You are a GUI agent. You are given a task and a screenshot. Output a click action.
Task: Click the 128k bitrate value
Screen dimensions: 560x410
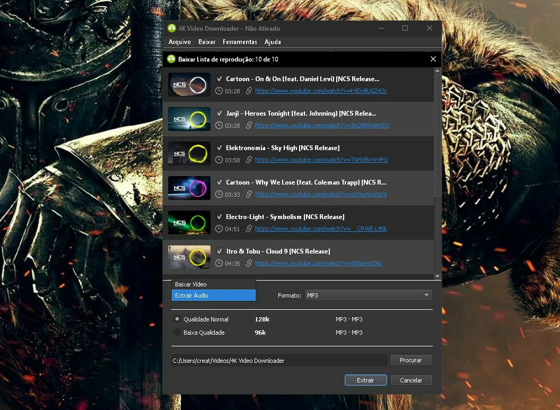pos(262,319)
